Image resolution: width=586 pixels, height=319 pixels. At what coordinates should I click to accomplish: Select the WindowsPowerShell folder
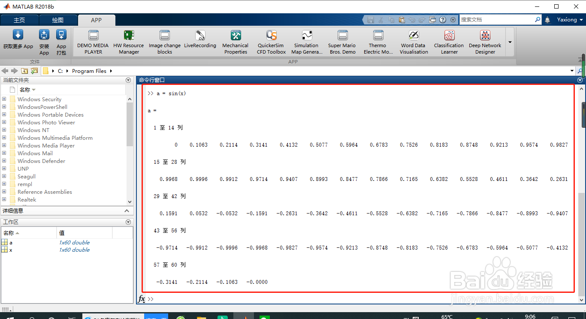[42, 107]
